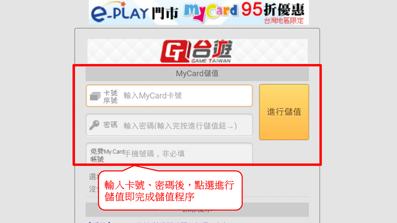Focus the 手機號碼 optional input field

point(169,153)
